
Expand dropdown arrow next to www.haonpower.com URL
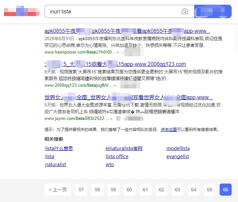[118, 53]
